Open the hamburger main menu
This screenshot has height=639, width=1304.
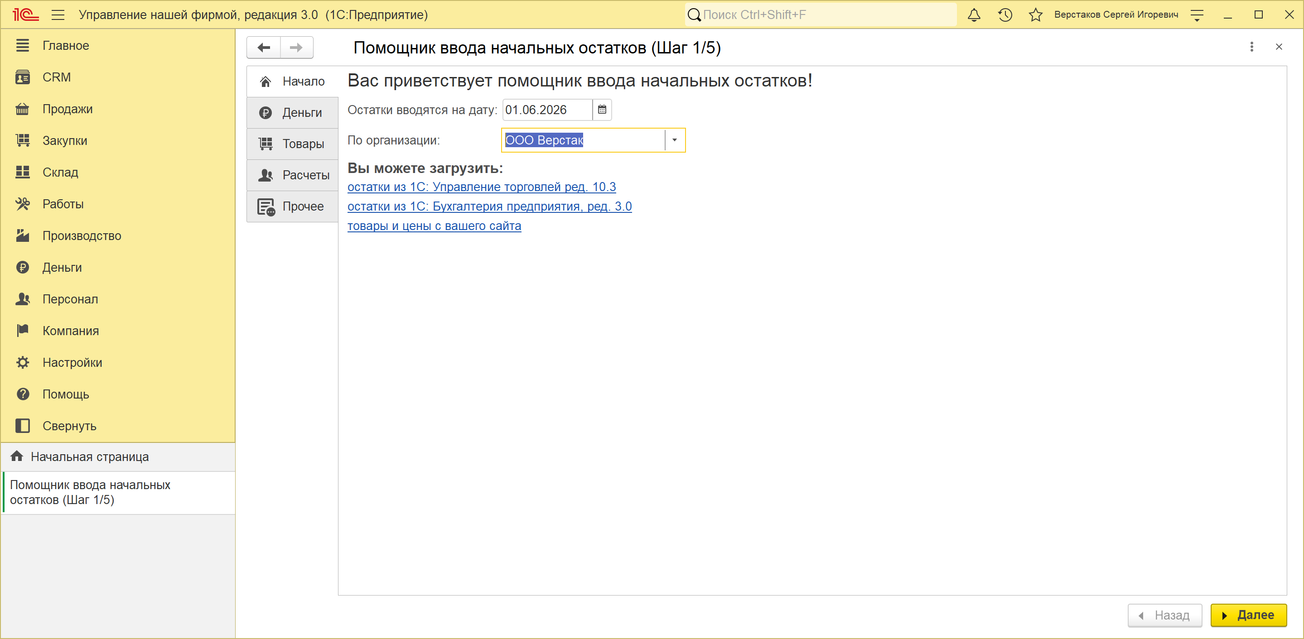point(58,14)
